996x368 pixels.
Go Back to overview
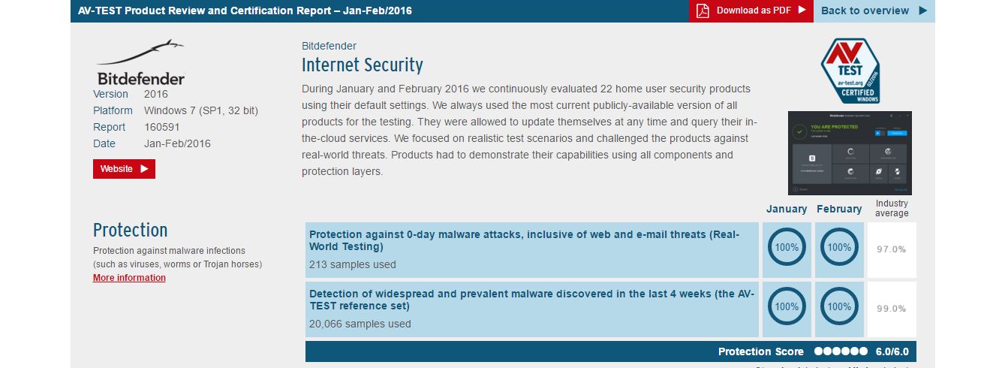[x=874, y=11]
